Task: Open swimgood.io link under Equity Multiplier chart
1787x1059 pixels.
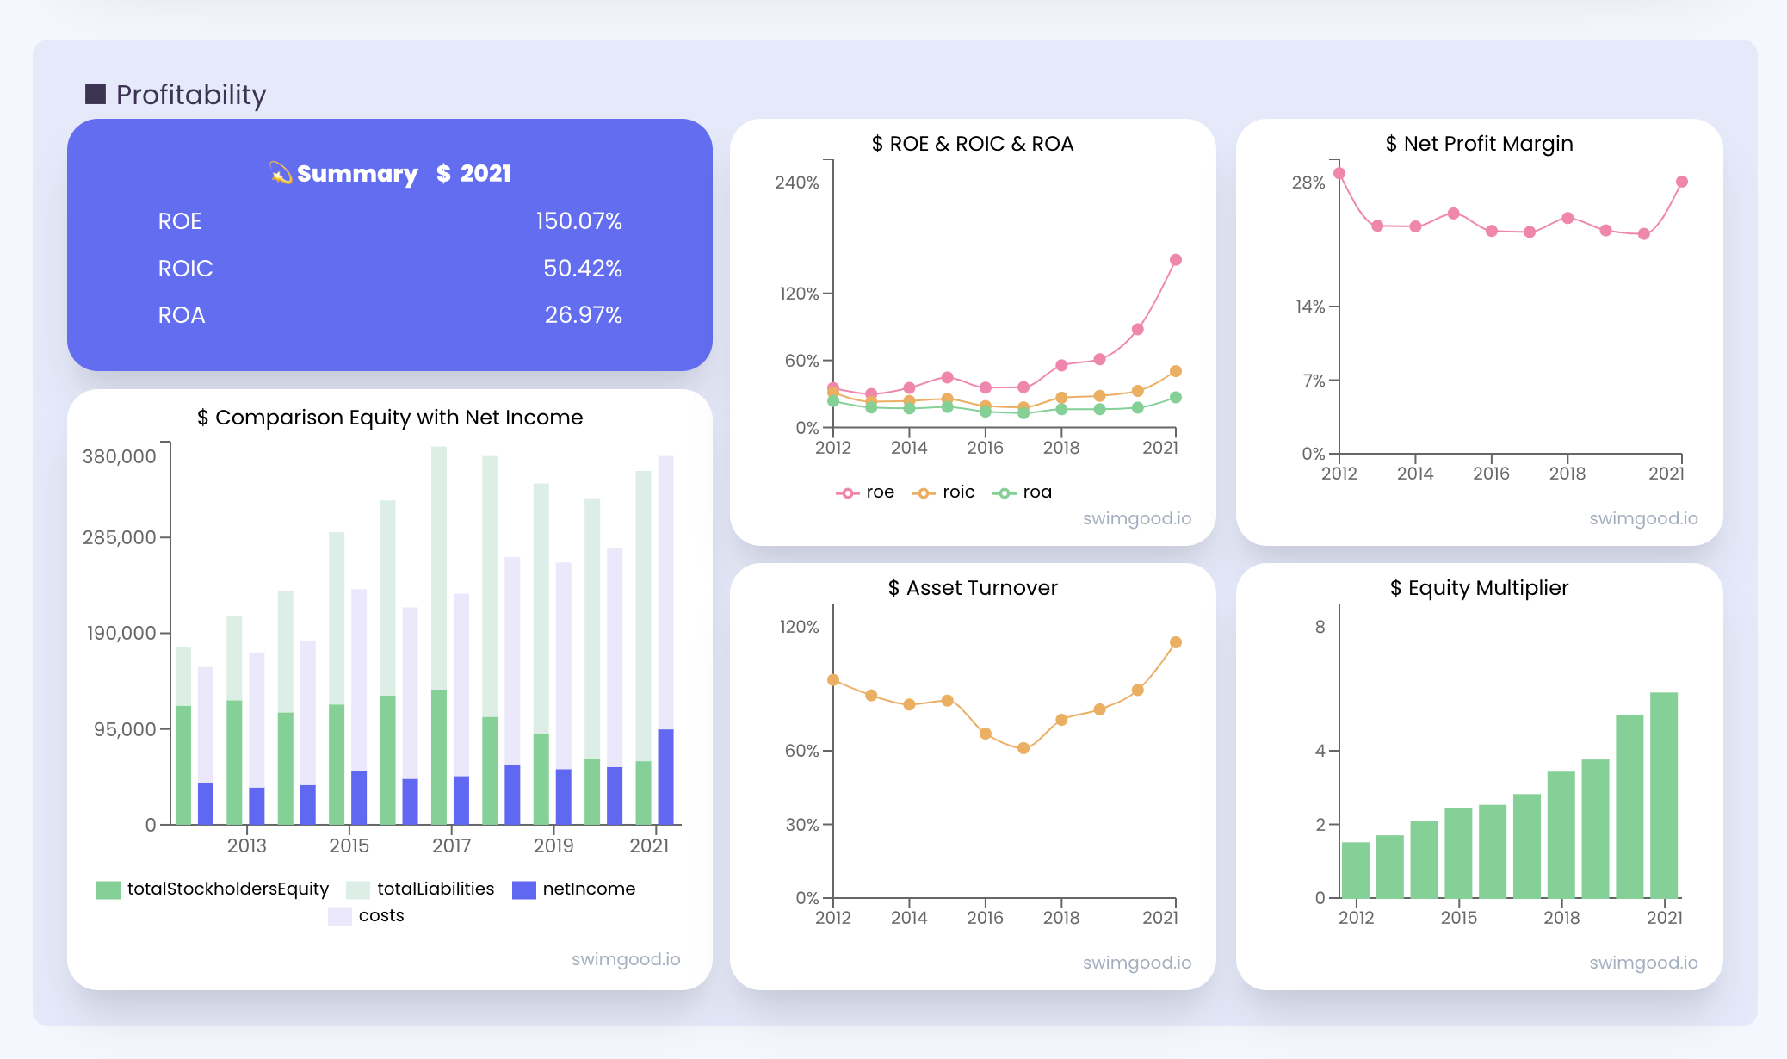Action: click(x=1642, y=963)
